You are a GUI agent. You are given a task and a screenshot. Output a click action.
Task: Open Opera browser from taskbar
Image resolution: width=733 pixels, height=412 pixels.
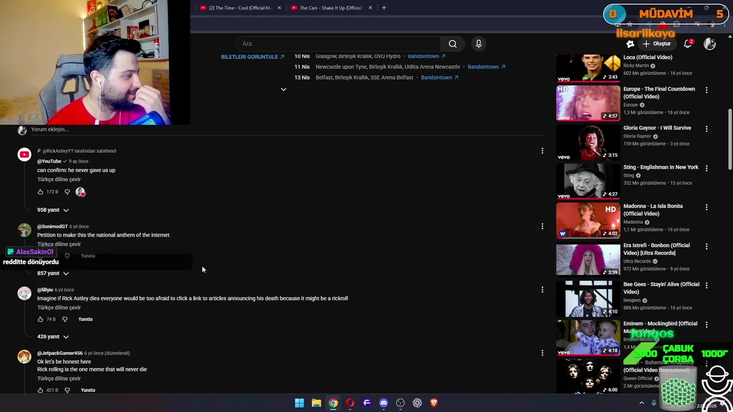click(x=350, y=403)
